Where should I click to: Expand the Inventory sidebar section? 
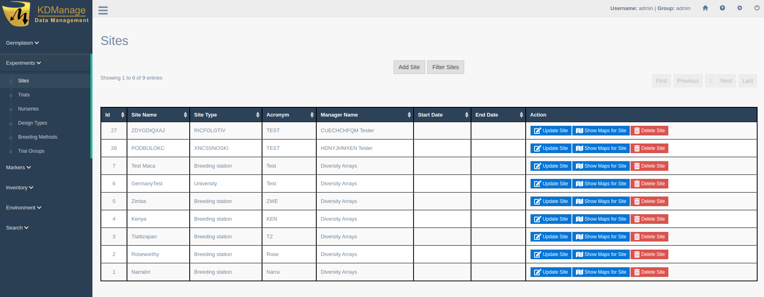tap(20, 188)
